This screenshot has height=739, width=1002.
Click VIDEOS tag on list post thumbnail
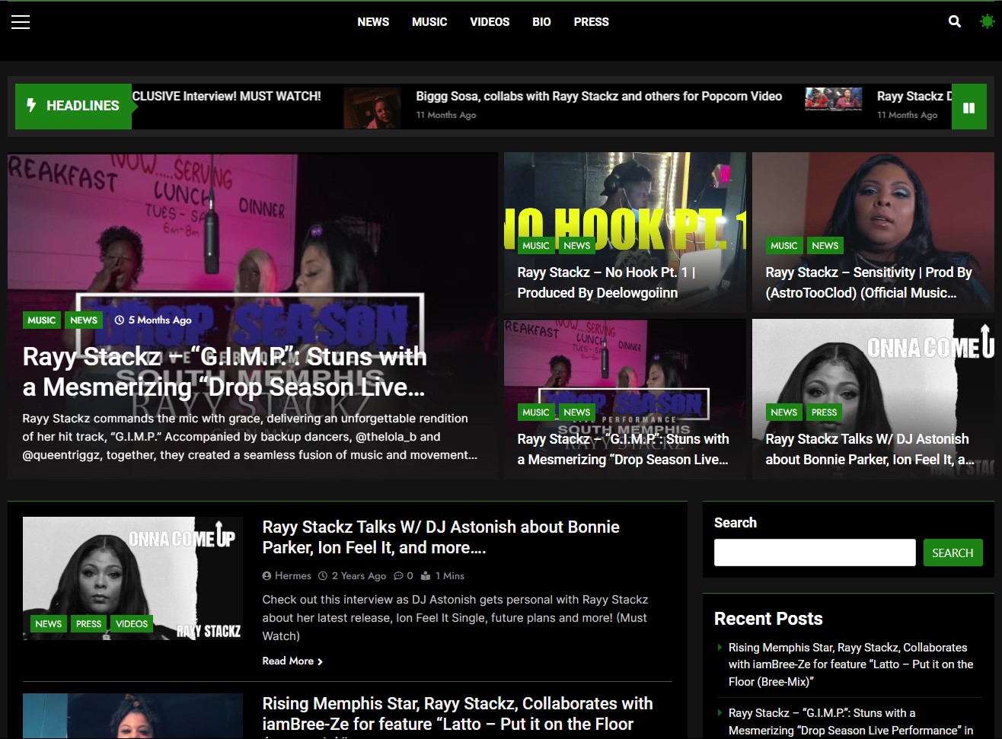[132, 624]
